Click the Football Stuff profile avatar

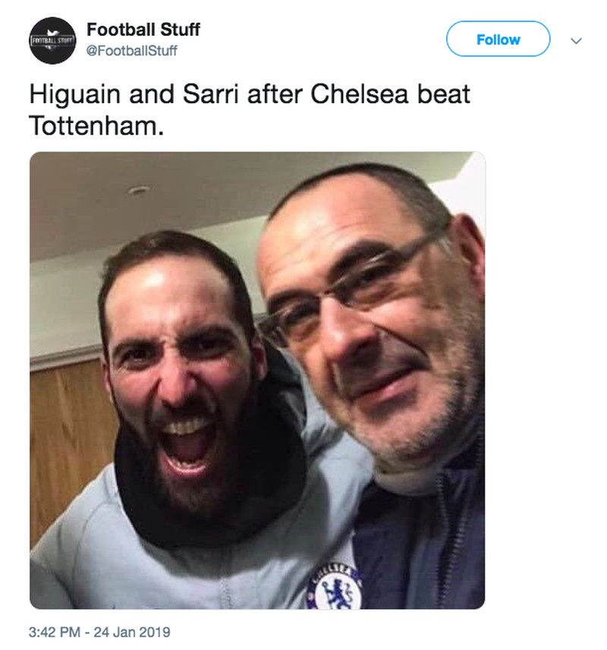pos(50,39)
